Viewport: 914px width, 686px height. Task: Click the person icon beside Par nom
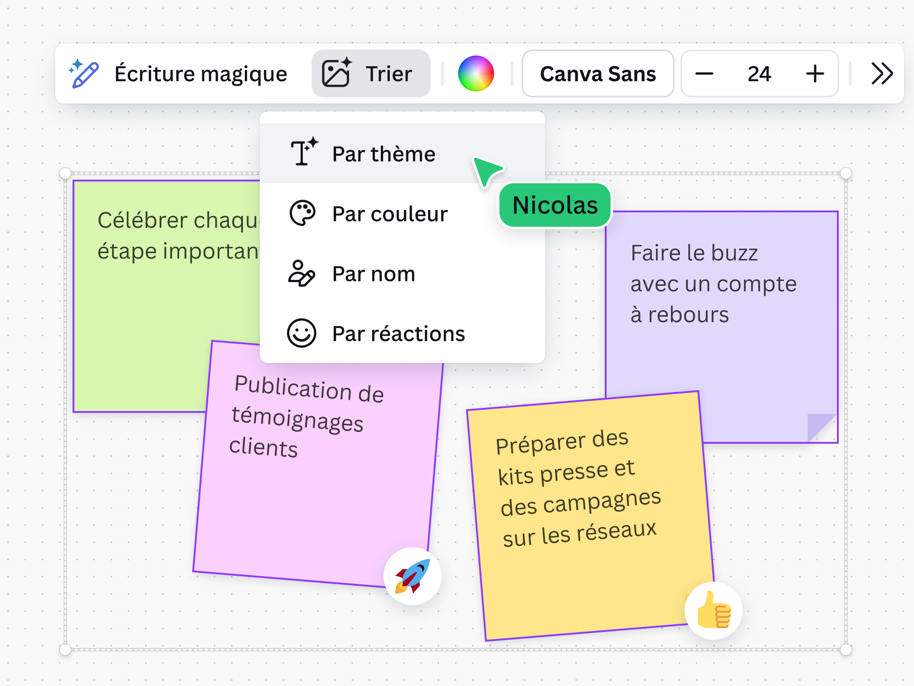(x=303, y=274)
